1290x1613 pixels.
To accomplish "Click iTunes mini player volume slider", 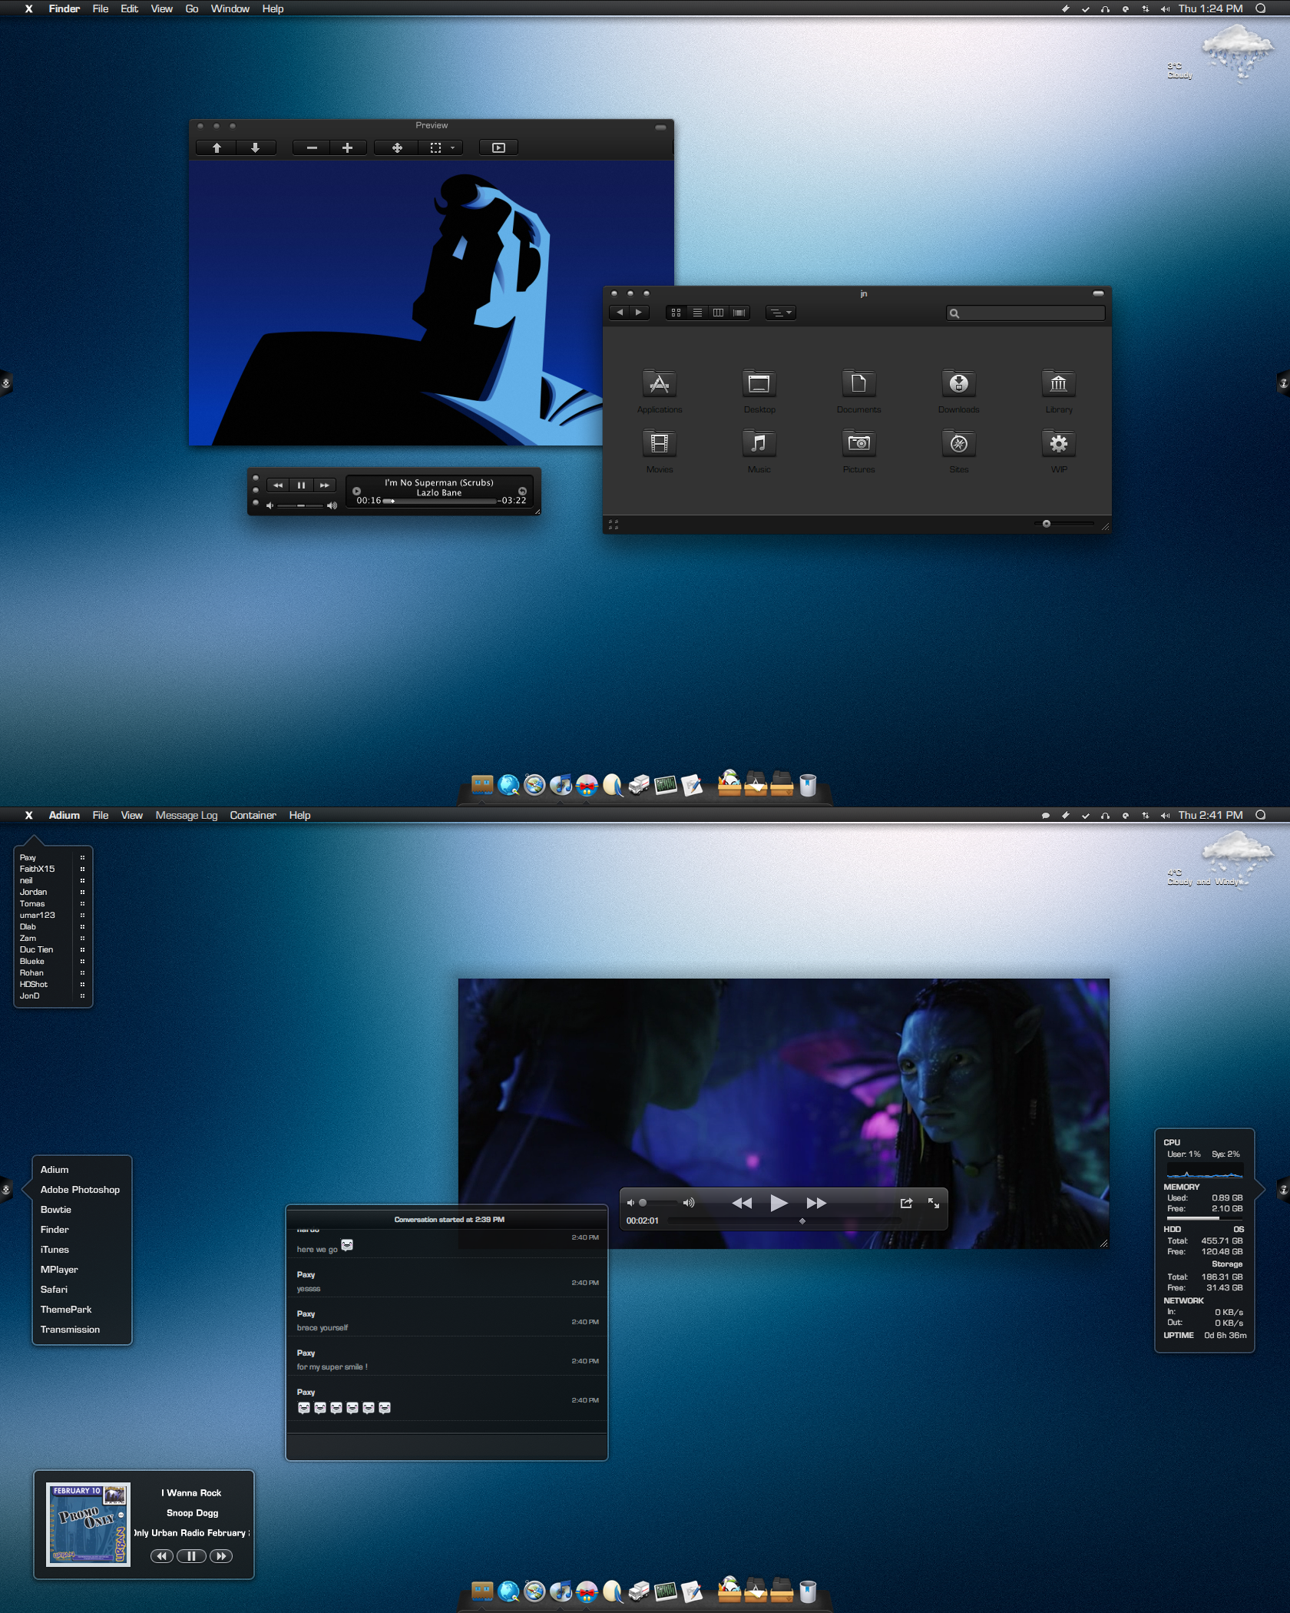I will click(301, 505).
